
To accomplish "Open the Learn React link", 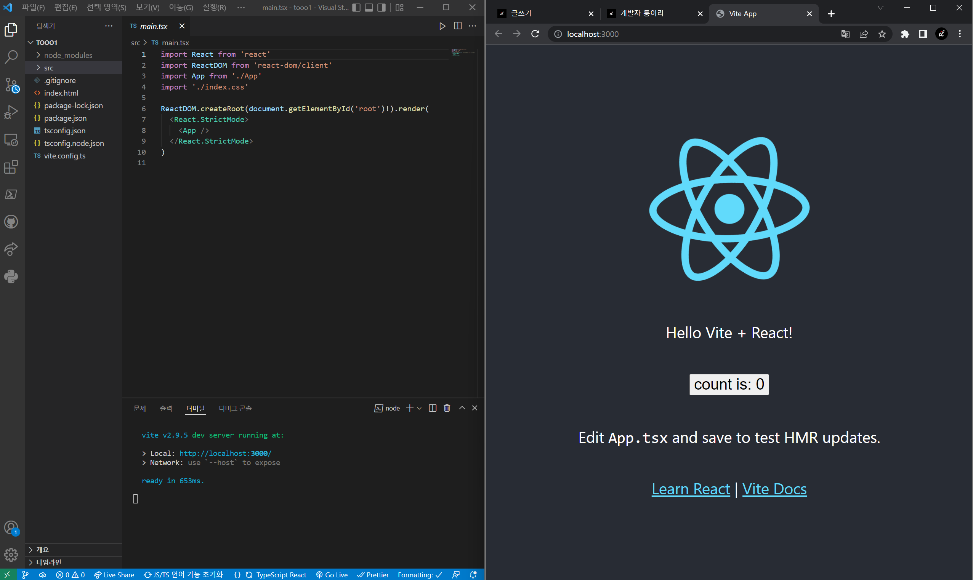I will (691, 489).
